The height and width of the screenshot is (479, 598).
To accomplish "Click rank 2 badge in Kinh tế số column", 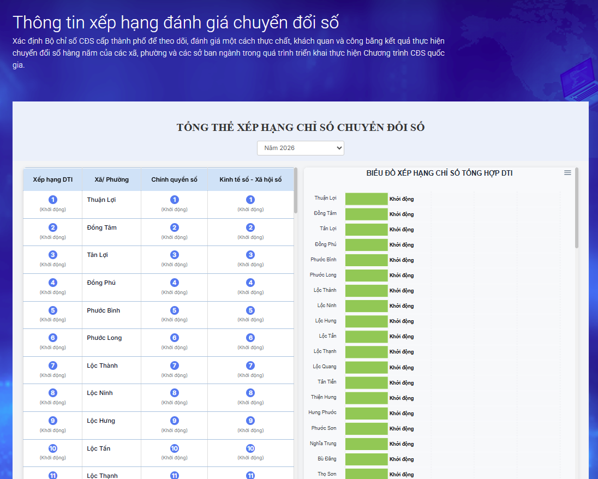I will tap(250, 227).
